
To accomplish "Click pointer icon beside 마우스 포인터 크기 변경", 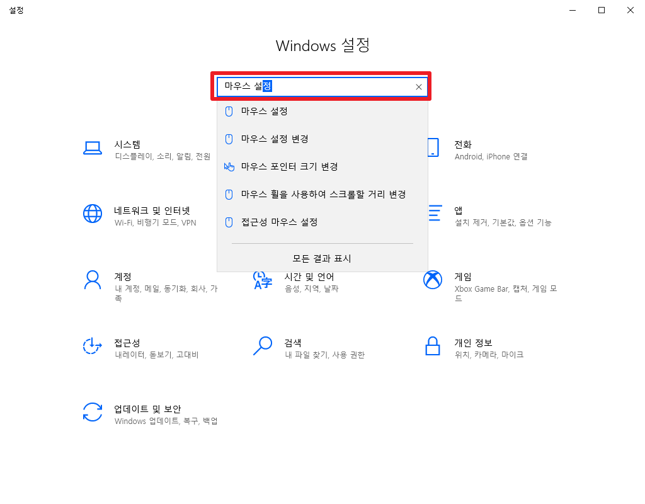I will pos(229,166).
